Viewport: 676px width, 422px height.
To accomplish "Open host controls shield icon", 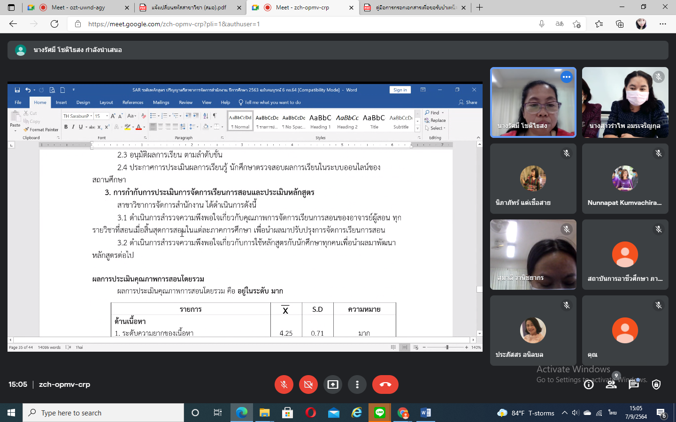I will pos(656,384).
